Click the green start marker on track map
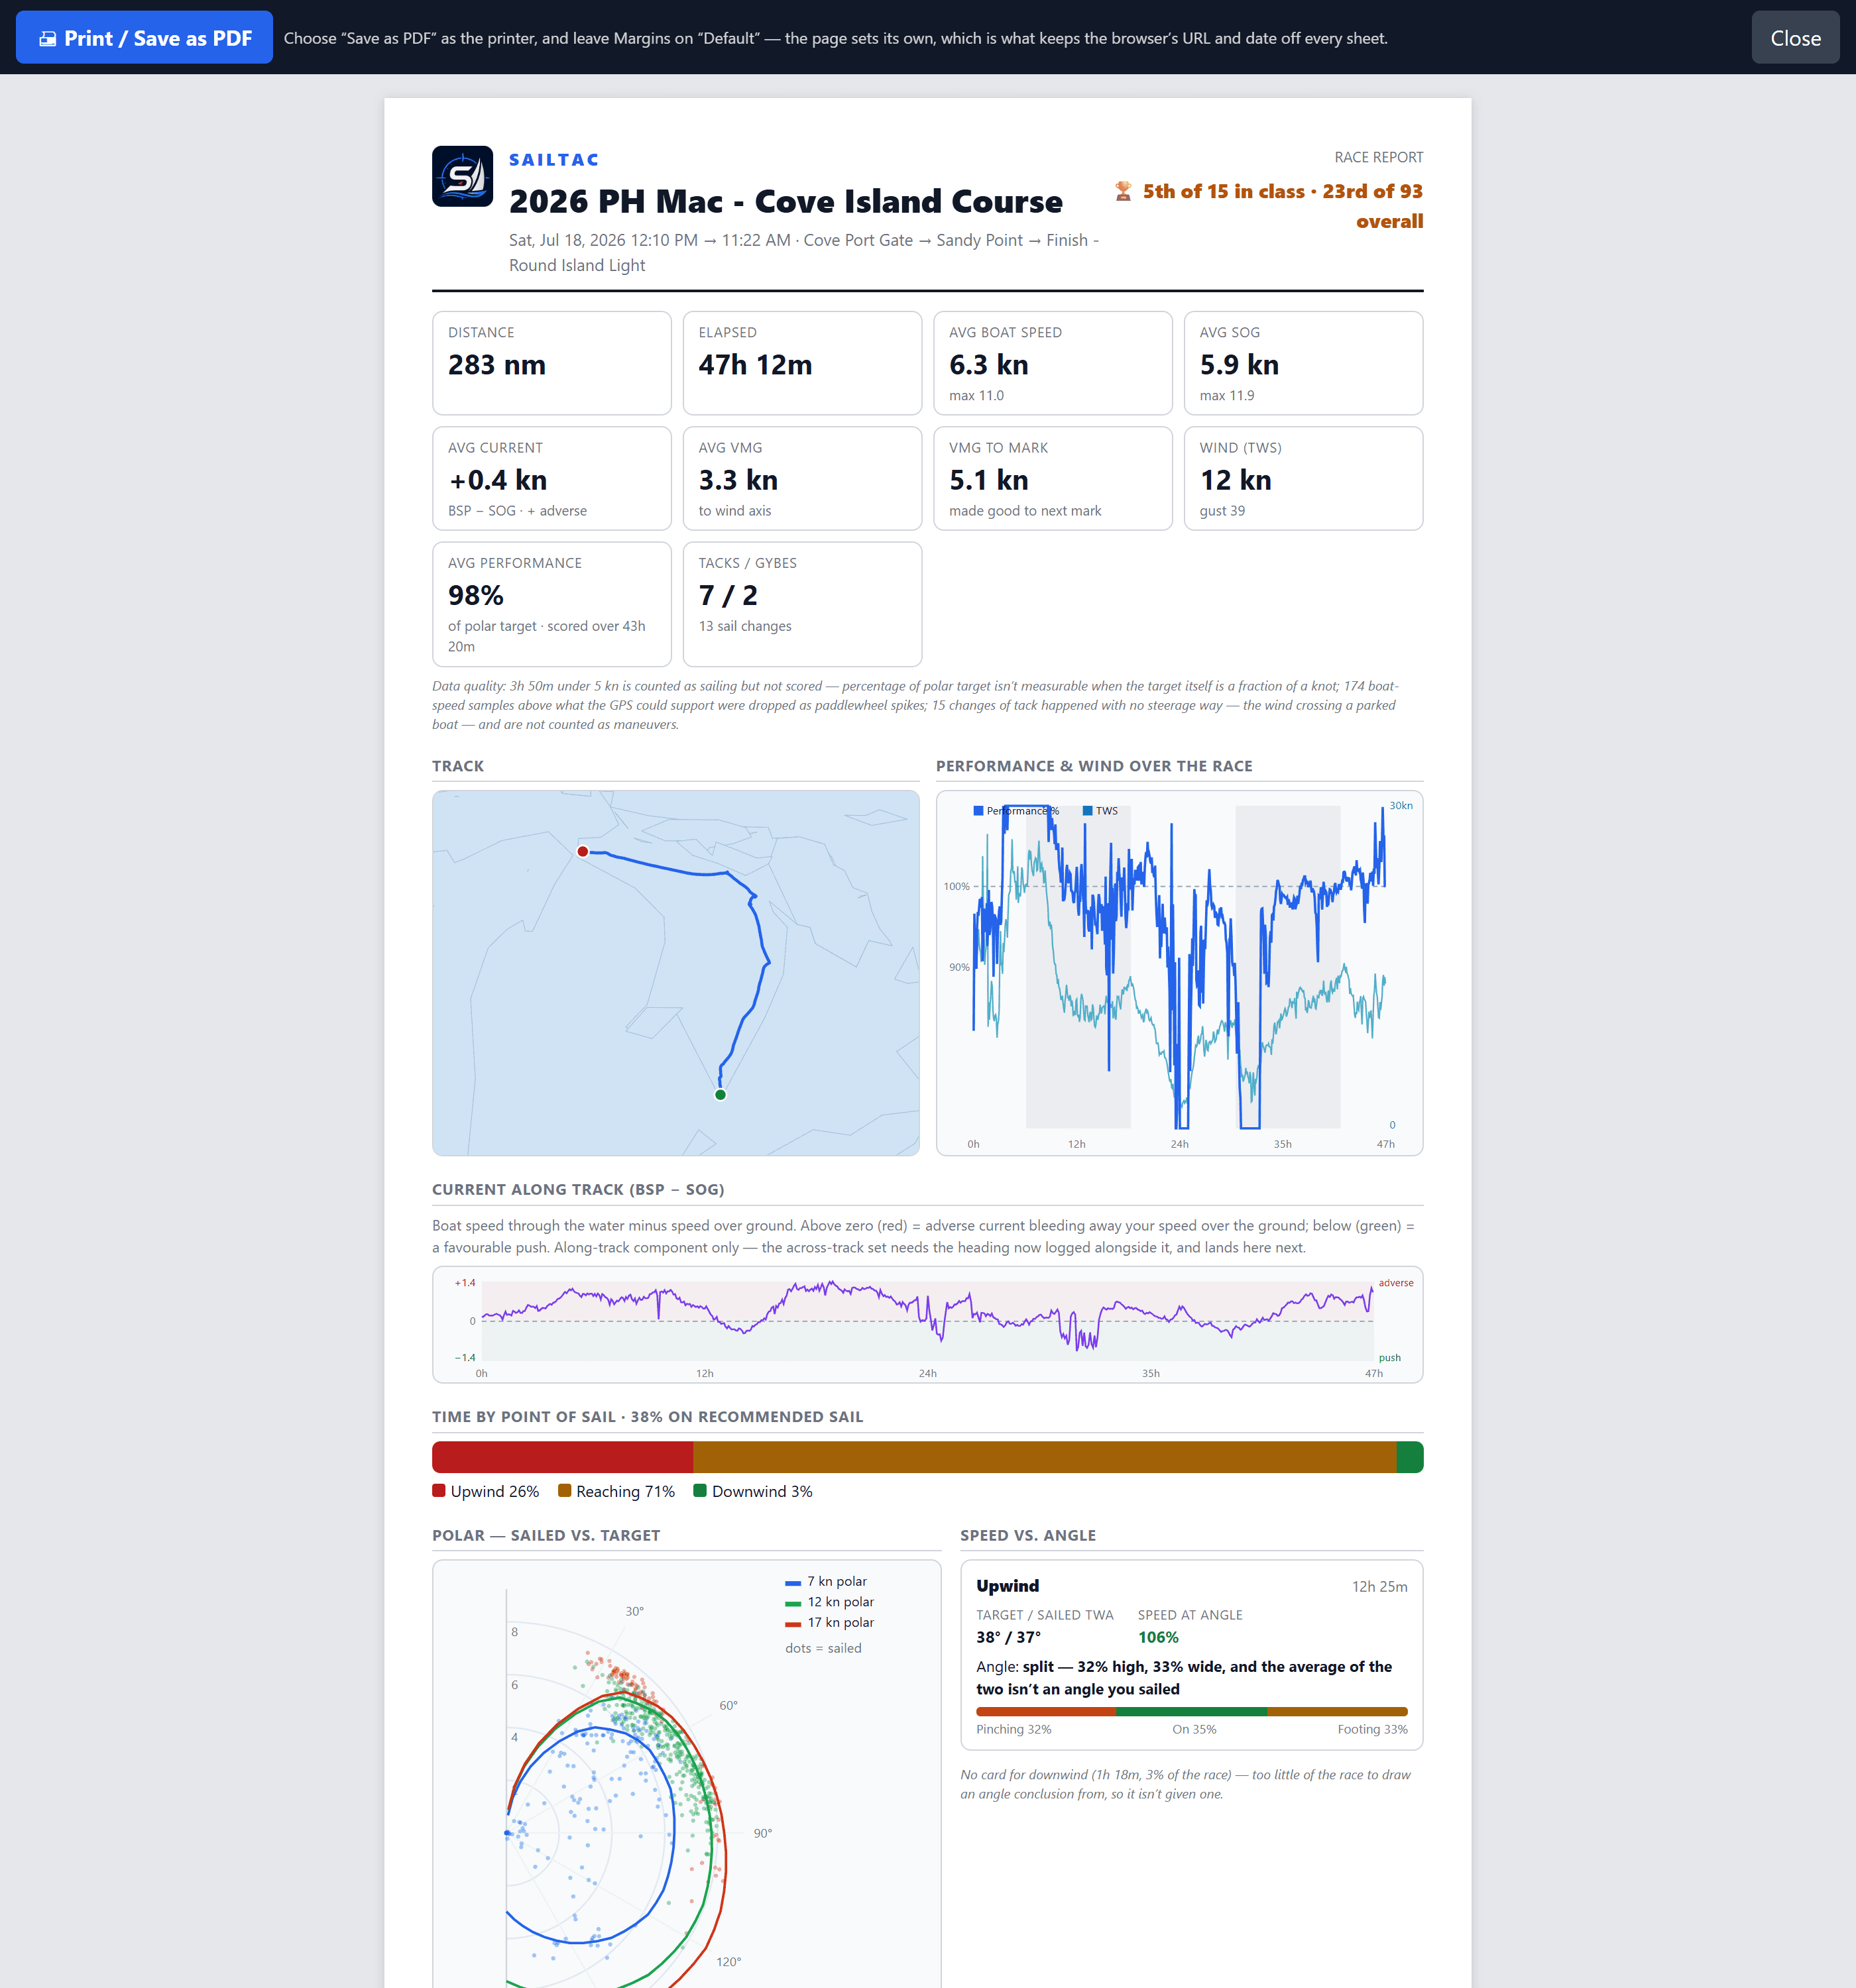This screenshot has height=1988, width=1856. click(x=721, y=1094)
